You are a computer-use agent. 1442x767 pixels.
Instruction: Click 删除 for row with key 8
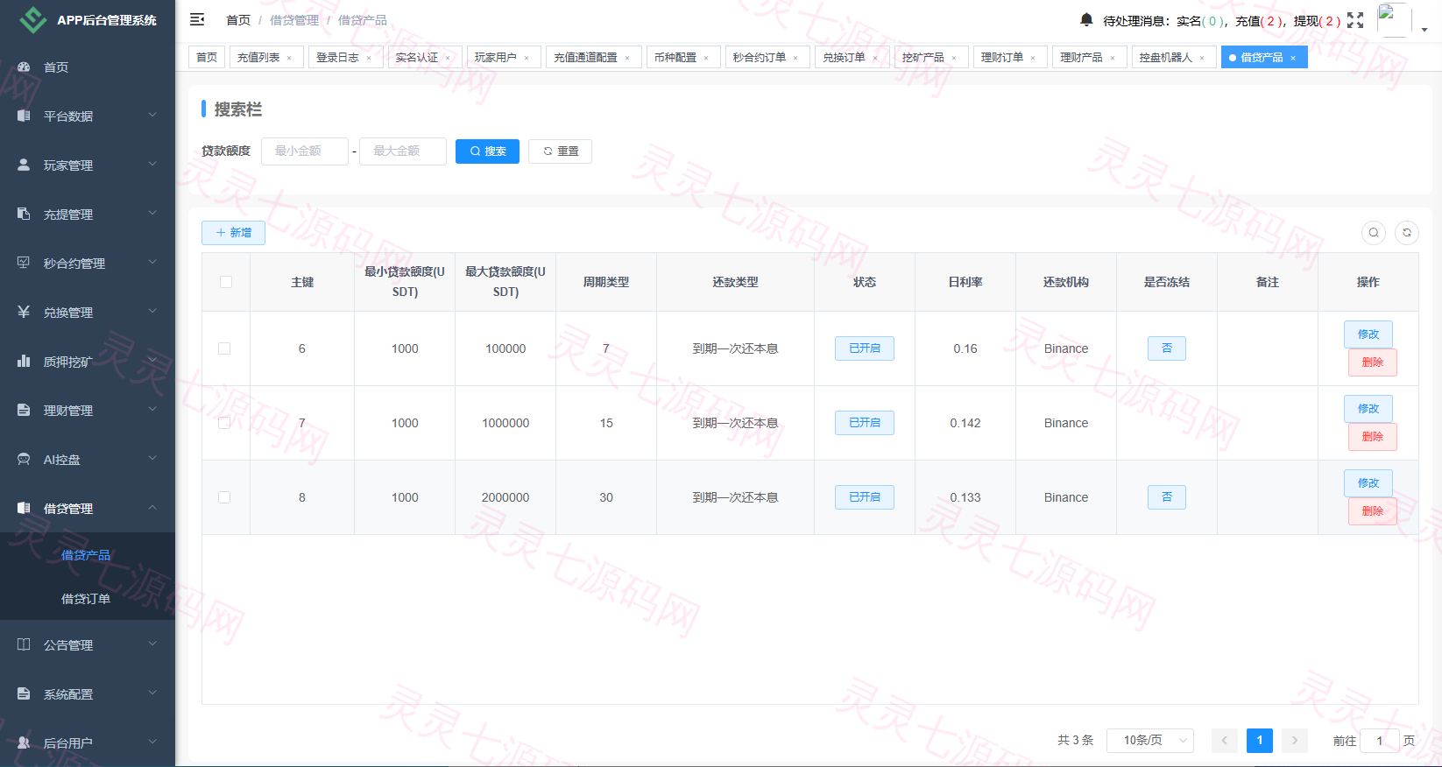(x=1373, y=510)
